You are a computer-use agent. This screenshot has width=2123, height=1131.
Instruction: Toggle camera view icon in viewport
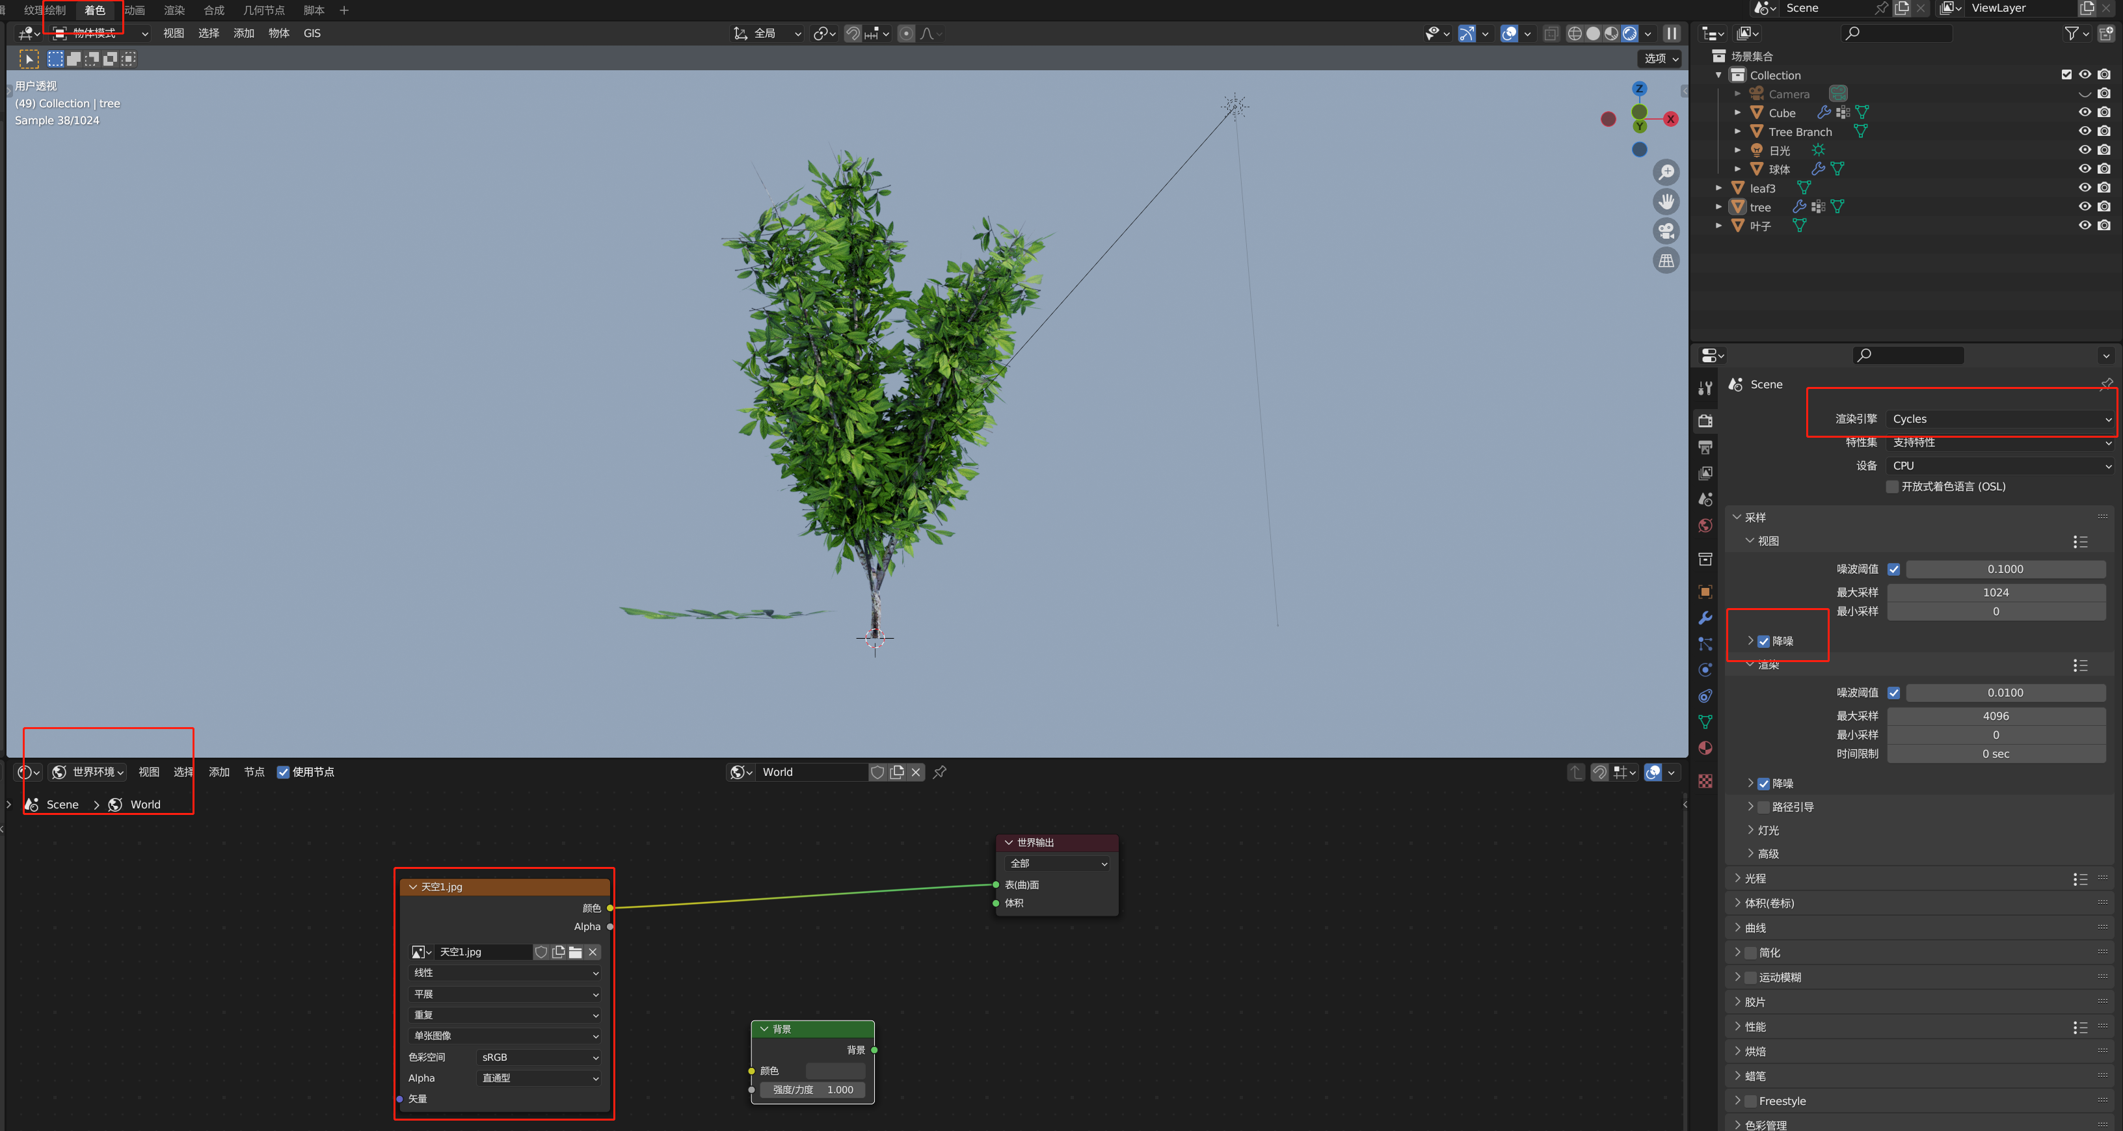(x=1666, y=232)
